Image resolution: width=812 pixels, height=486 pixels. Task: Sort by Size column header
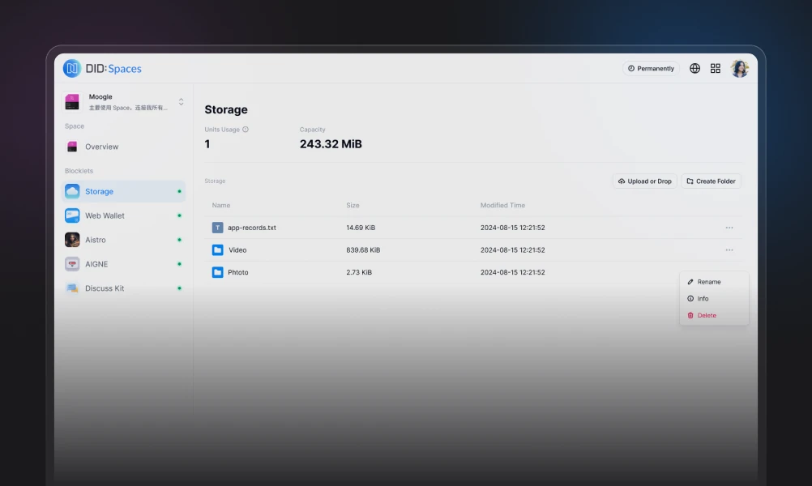point(353,206)
